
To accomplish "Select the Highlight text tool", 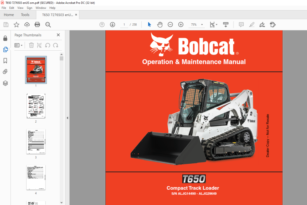I will (252, 25).
